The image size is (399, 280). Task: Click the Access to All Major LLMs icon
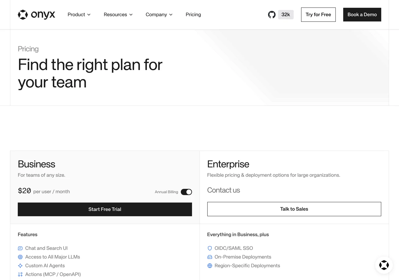click(x=20, y=257)
